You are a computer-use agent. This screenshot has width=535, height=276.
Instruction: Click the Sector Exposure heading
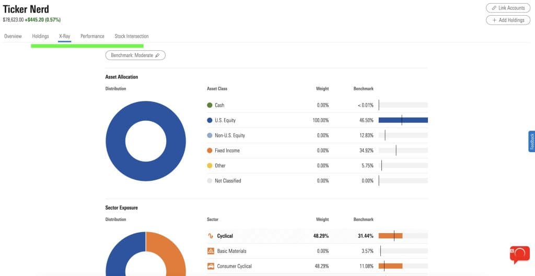point(122,208)
